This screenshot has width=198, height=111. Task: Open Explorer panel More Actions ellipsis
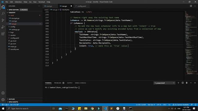click(39, 6)
